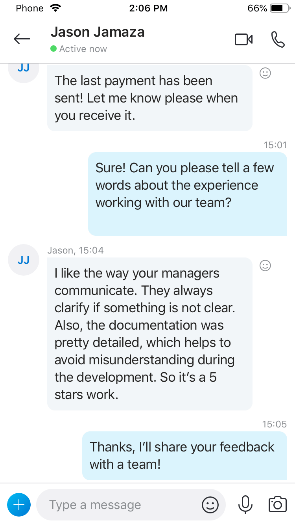Select the "I like the way your managers" bubble
295x526 pixels.
150,334
